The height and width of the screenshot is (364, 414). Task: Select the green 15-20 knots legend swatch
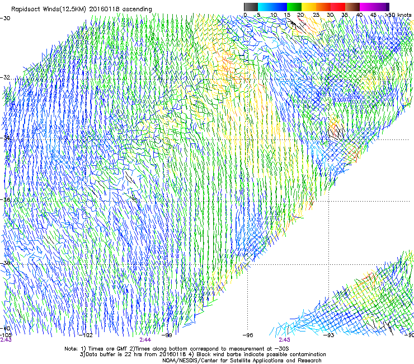coord(294,7)
